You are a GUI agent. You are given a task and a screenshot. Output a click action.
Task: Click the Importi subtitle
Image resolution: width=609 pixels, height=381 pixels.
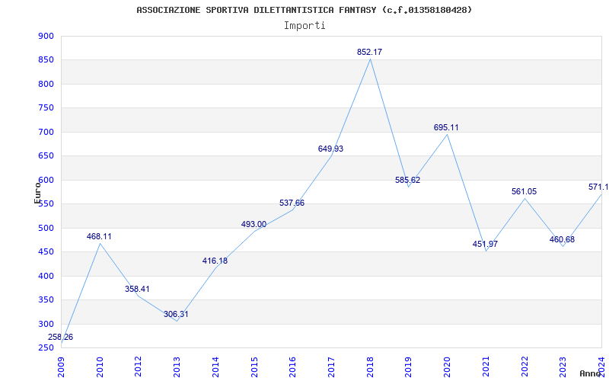(x=304, y=26)
